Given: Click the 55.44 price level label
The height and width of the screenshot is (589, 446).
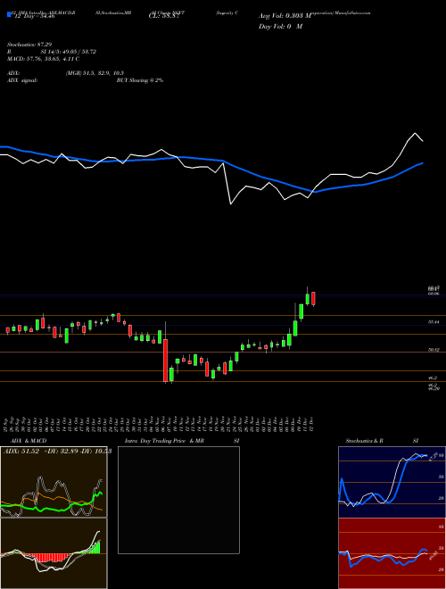Looking at the screenshot, I should click(434, 322).
